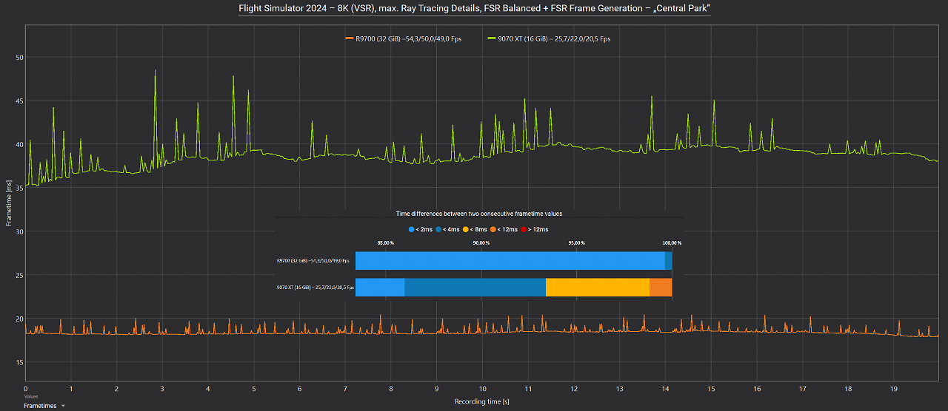Click the R9700 '< 2ms' light-blue bar segment

pyautogui.click(x=510, y=261)
